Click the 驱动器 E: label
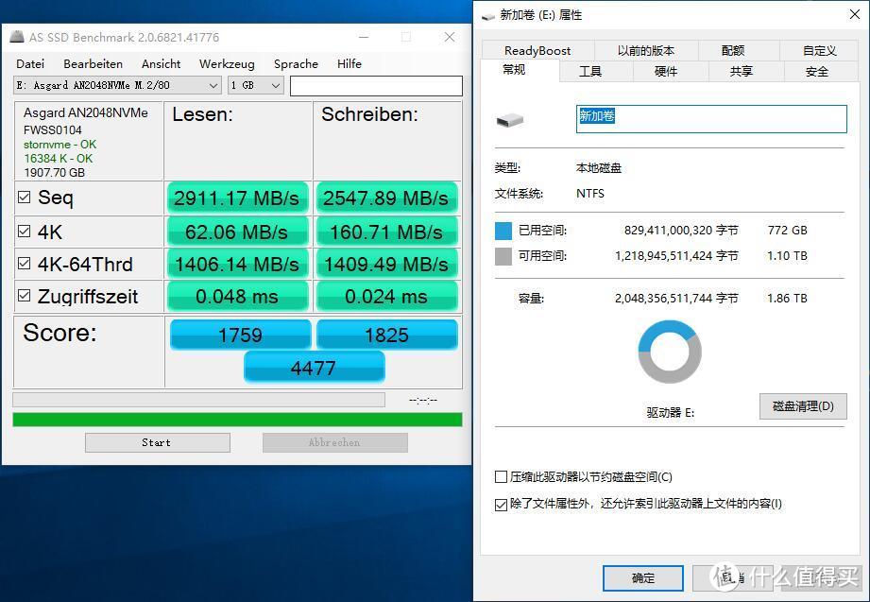The image size is (870, 602). pyautogui.click(x=671, y=413)
